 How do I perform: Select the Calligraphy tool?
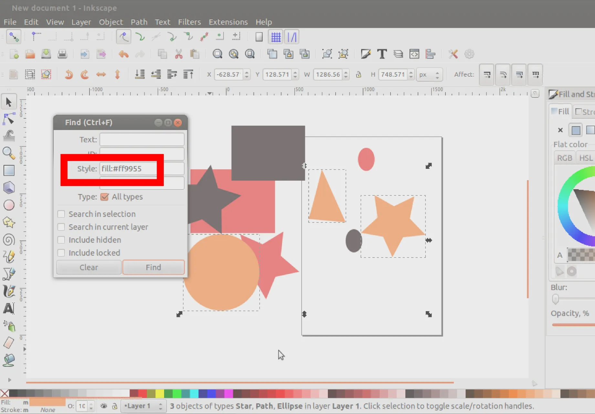click(9, 291)
